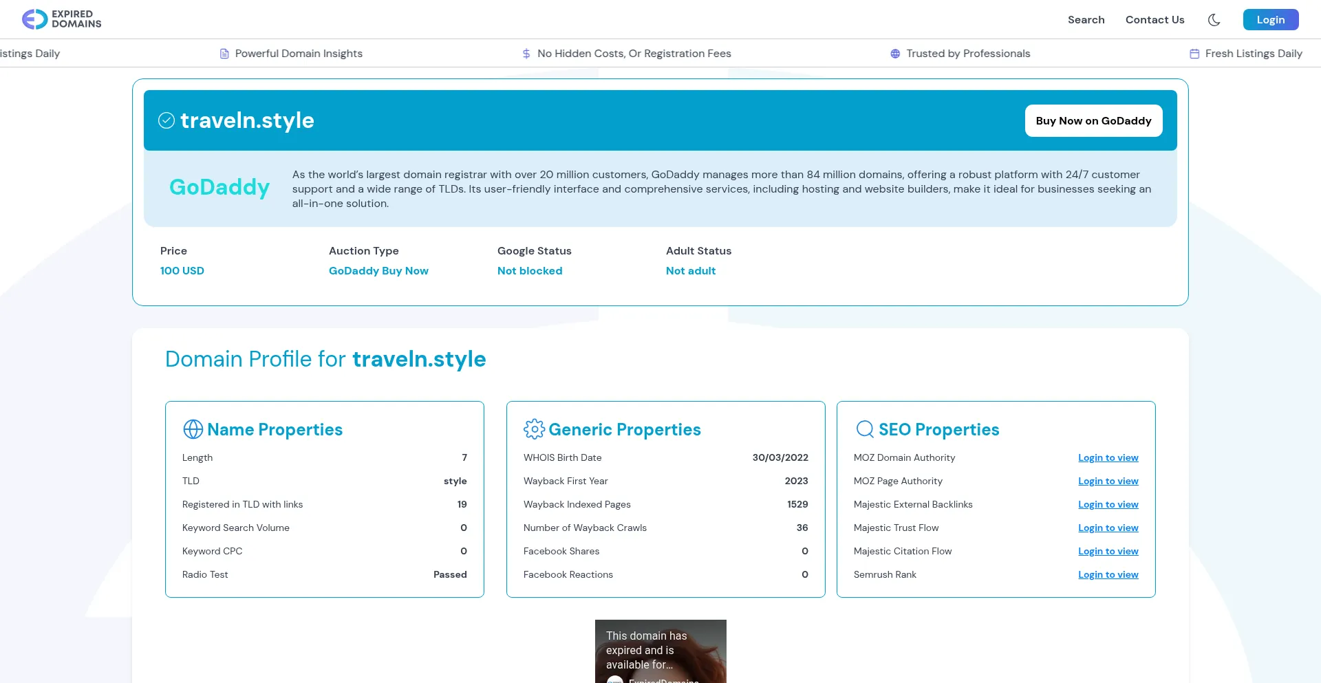This screenshot has width=1321, height=683.
Task: Click Registered in TLD with links value 19
Action: click(462, 504)
